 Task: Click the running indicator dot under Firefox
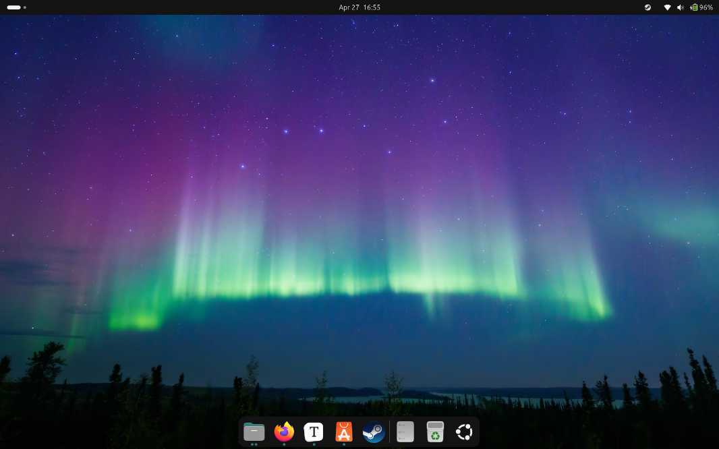click(284, 444)
